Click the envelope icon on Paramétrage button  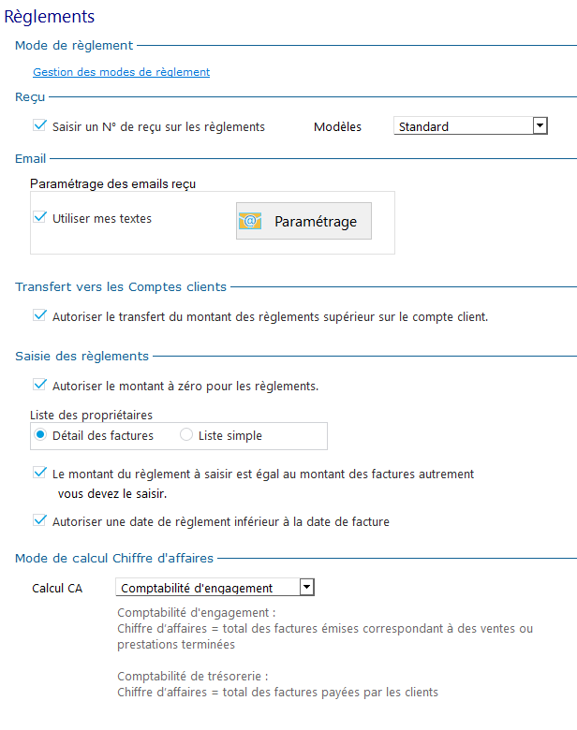250,221
